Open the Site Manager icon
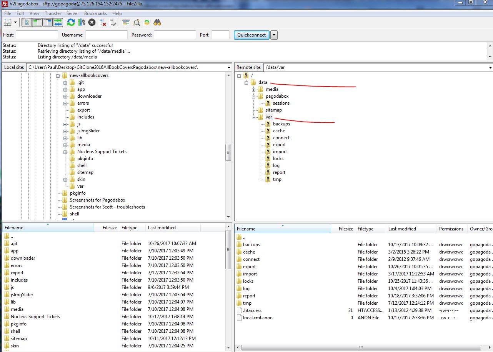Viewport: 493px width, 352px height. [7, 22]
